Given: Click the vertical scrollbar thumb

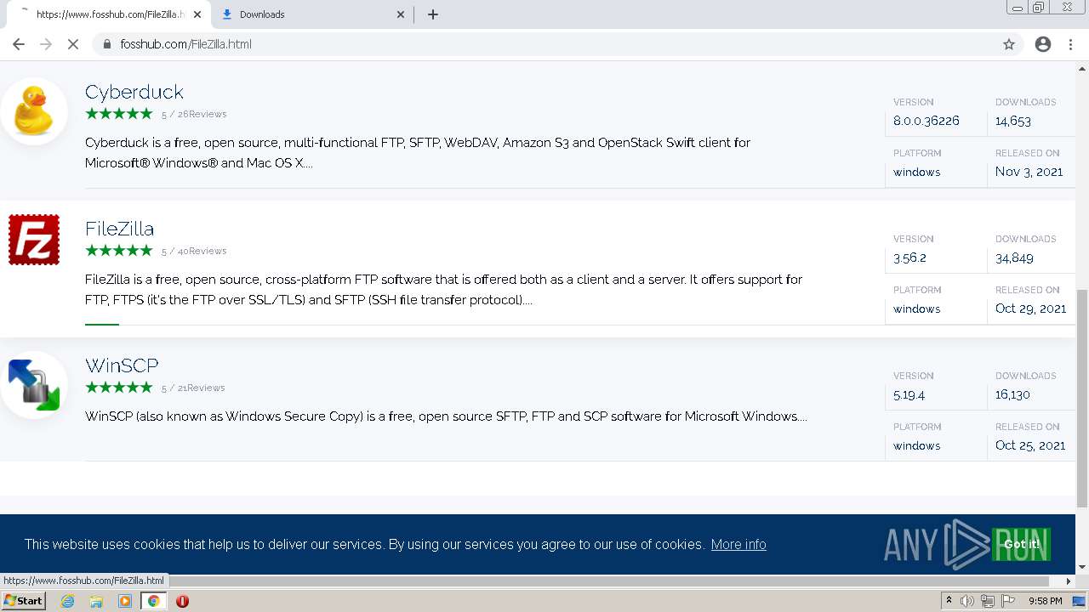Looking at the screenshot, I should (1082, 397).
